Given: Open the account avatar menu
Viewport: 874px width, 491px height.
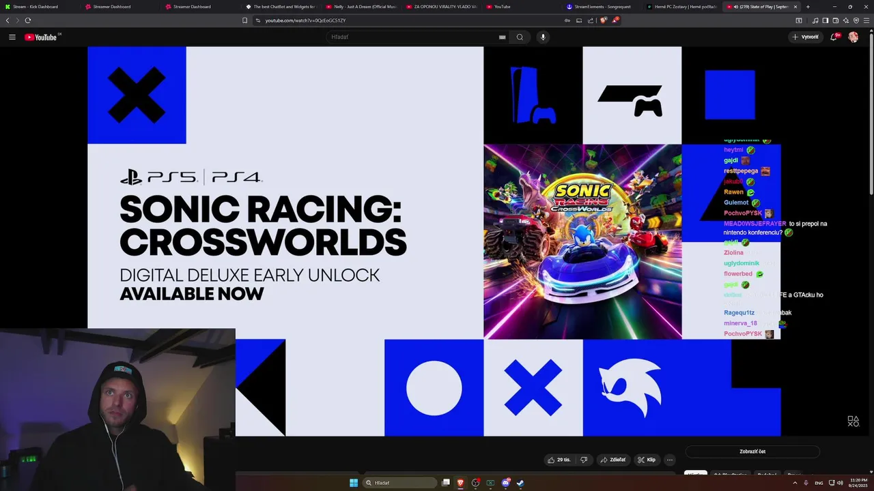Looking at the screenshot, I should 853,37.
